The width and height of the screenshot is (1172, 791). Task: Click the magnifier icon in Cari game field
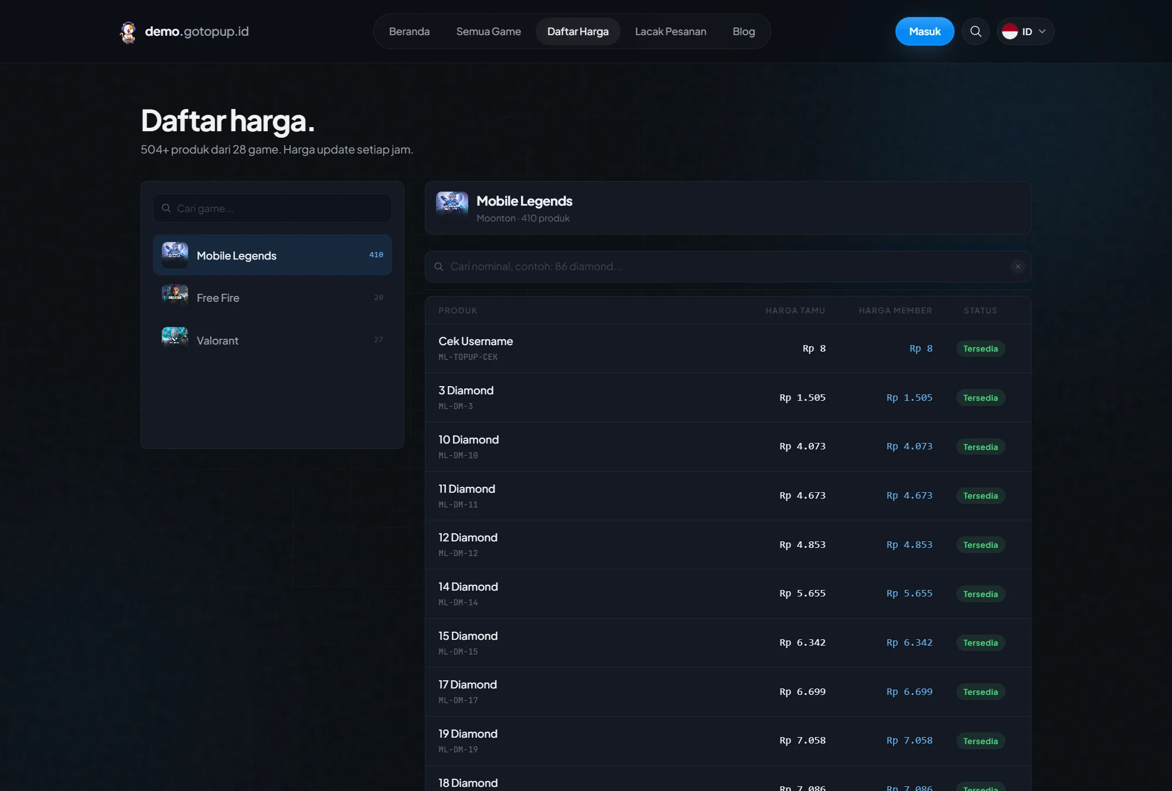(x=166, y=208)
